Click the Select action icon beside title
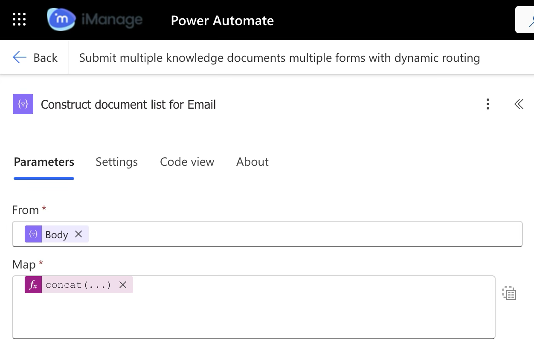534x358 pixels. click(23, 104)
